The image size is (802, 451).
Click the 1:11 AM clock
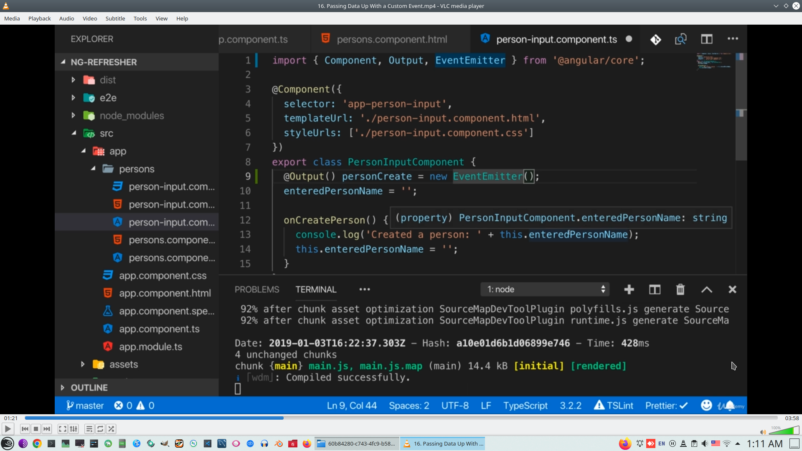coord(764,443)
